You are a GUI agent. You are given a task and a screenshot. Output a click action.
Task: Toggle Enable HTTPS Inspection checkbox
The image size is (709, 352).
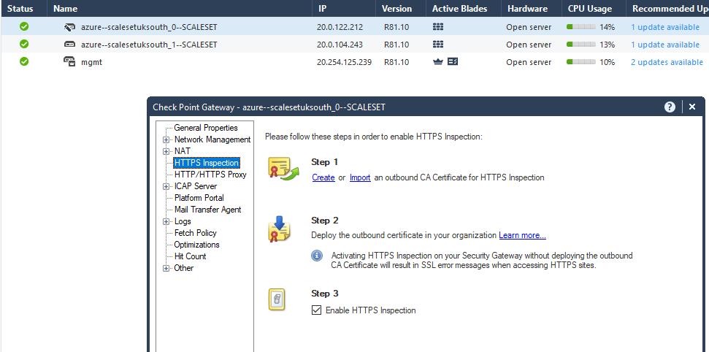316,310
